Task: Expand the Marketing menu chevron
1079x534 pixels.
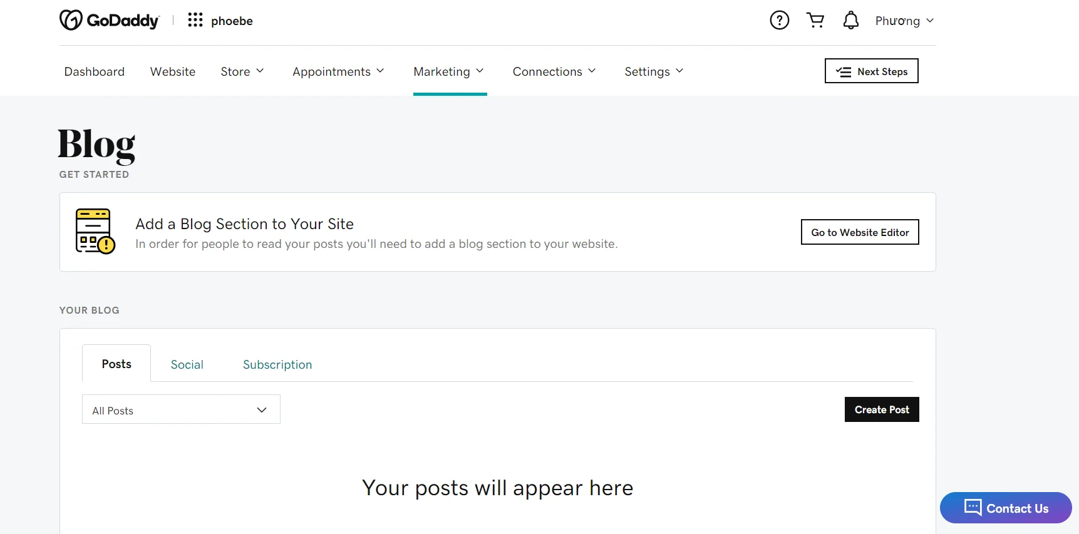Action: [x=480, y=71]
